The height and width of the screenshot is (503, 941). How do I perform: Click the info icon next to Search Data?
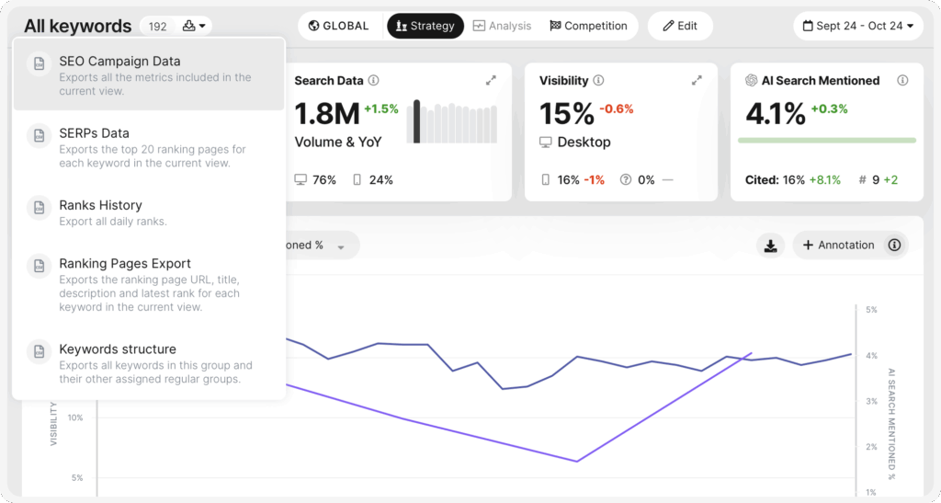(x=373, y=81)
